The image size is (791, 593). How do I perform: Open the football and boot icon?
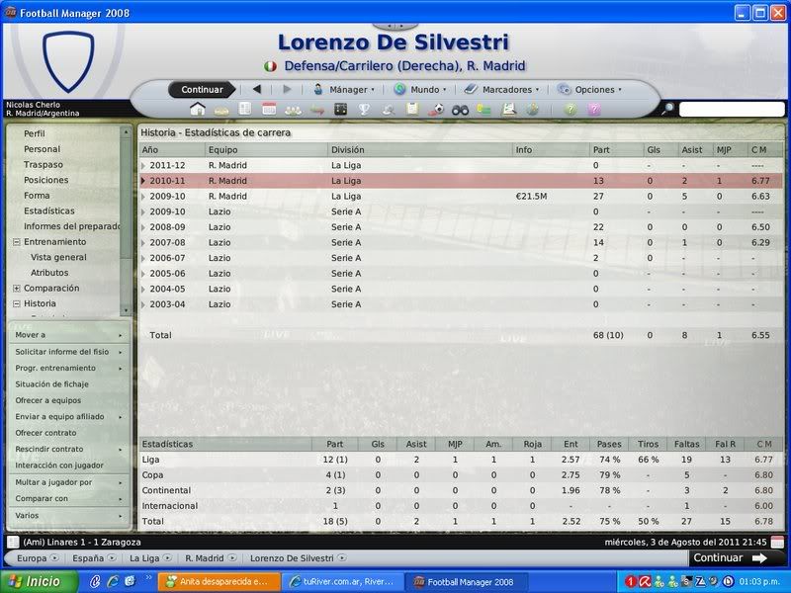[x=436, y=110]
